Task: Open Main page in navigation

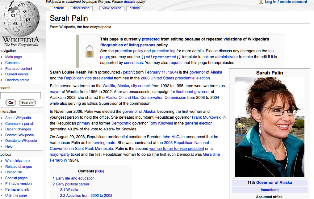Action: click(13, 57)
